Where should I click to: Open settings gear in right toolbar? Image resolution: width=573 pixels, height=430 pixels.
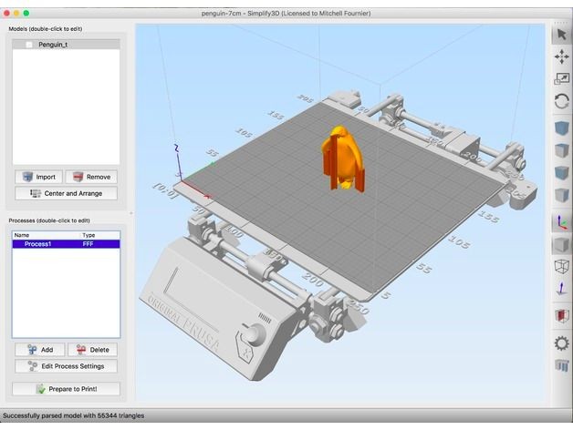coord(561,343)
